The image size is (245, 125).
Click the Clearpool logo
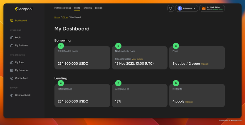pyautogui.click(x=24, y=9)
